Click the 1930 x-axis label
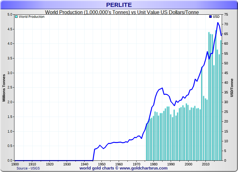238x172 pixels. coord(67,164)
